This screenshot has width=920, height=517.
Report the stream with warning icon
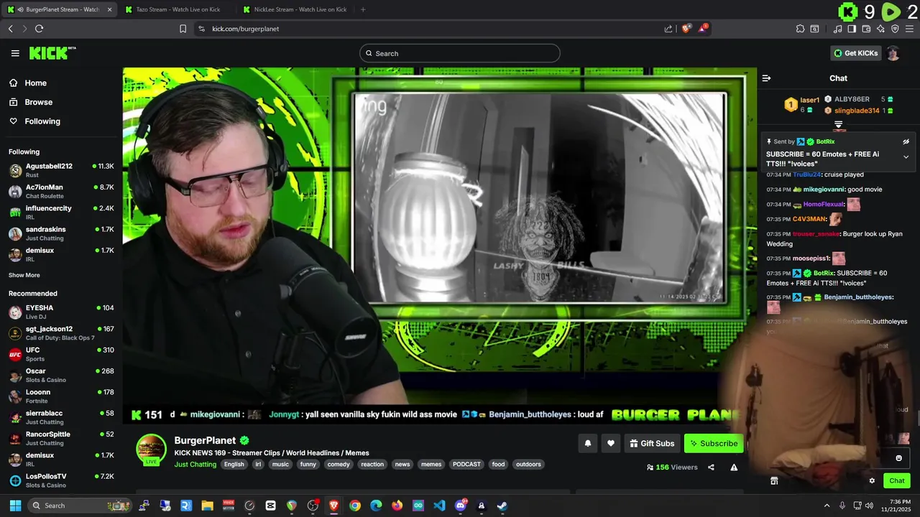[x=734, y=467]
